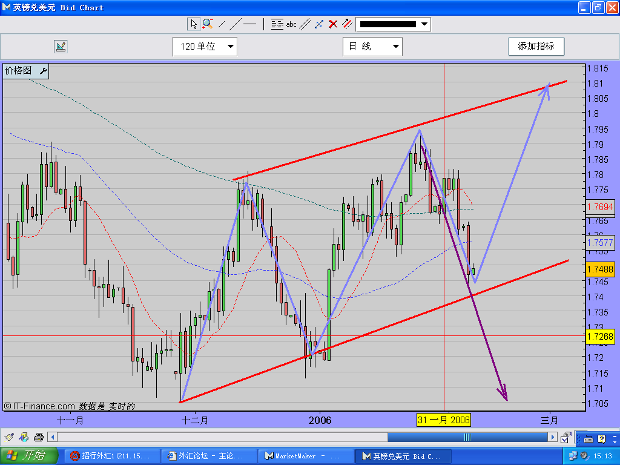This screenshot has width=620, height=465.
Task: Switch to 英镑兑美元 Bid Chart taskbar button
Action: click(x=402, y=456)
